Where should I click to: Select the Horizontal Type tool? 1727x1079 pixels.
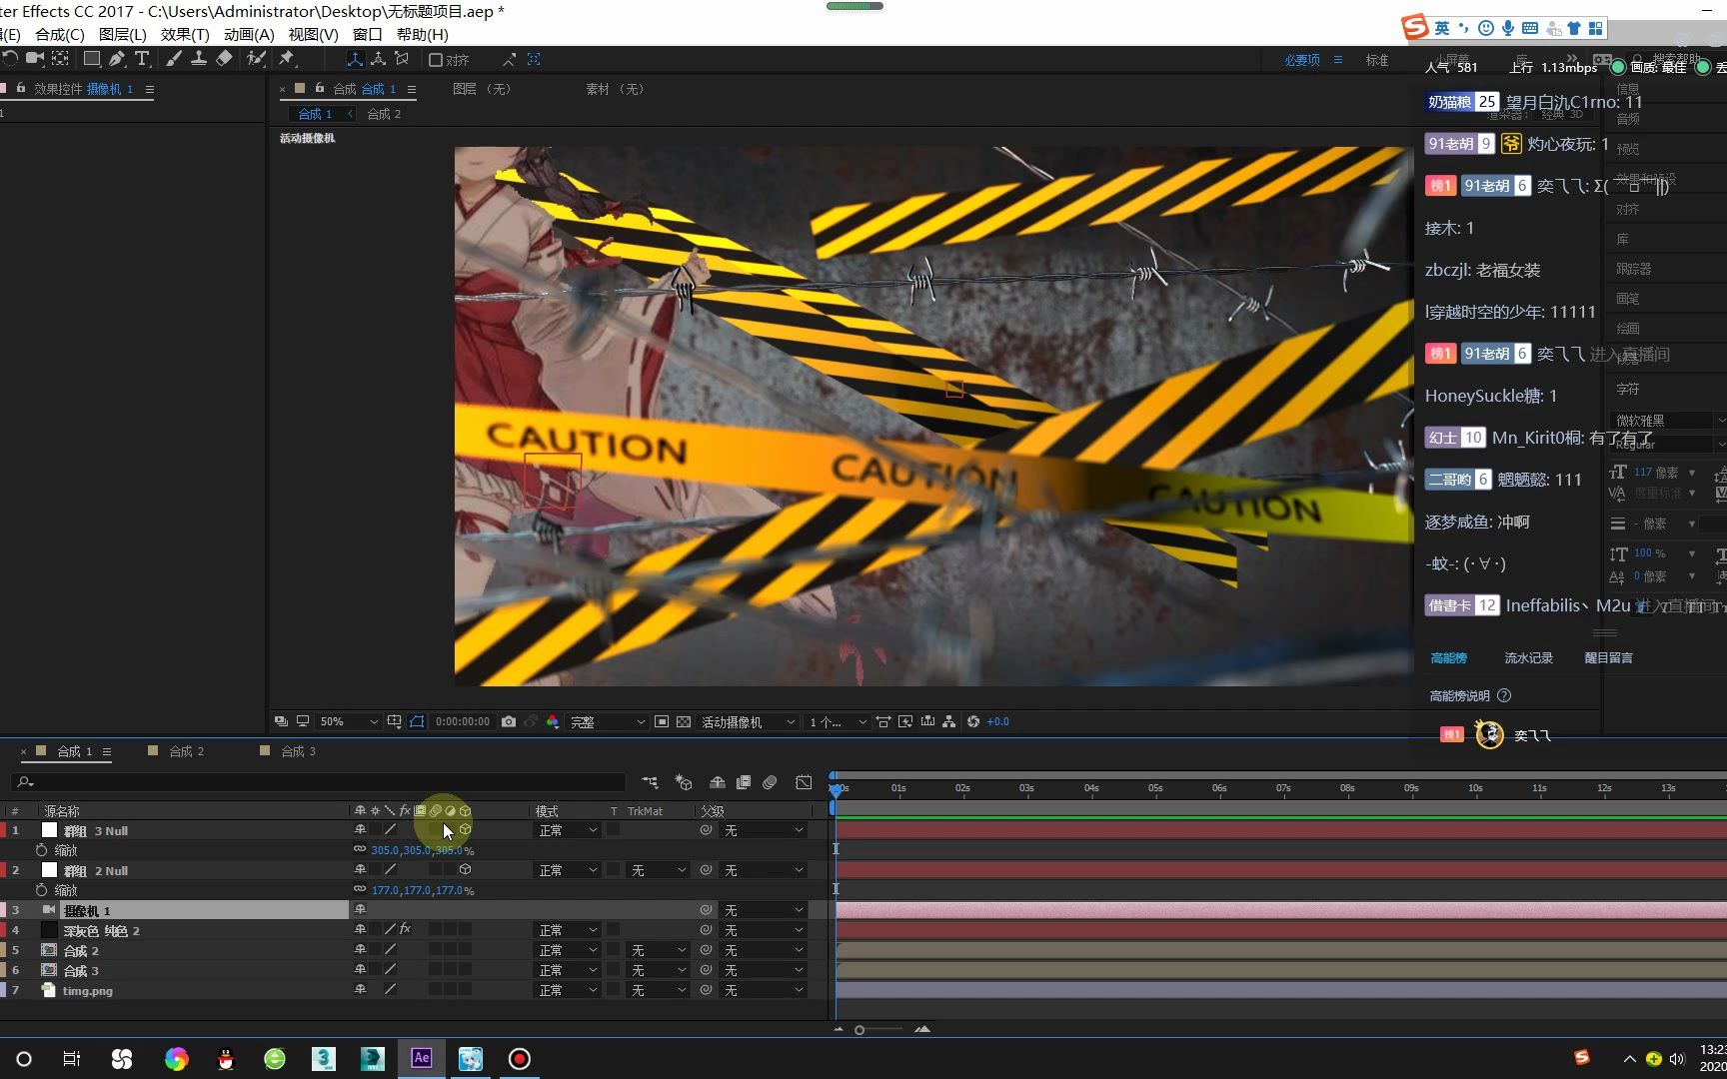tap(142, 59)
